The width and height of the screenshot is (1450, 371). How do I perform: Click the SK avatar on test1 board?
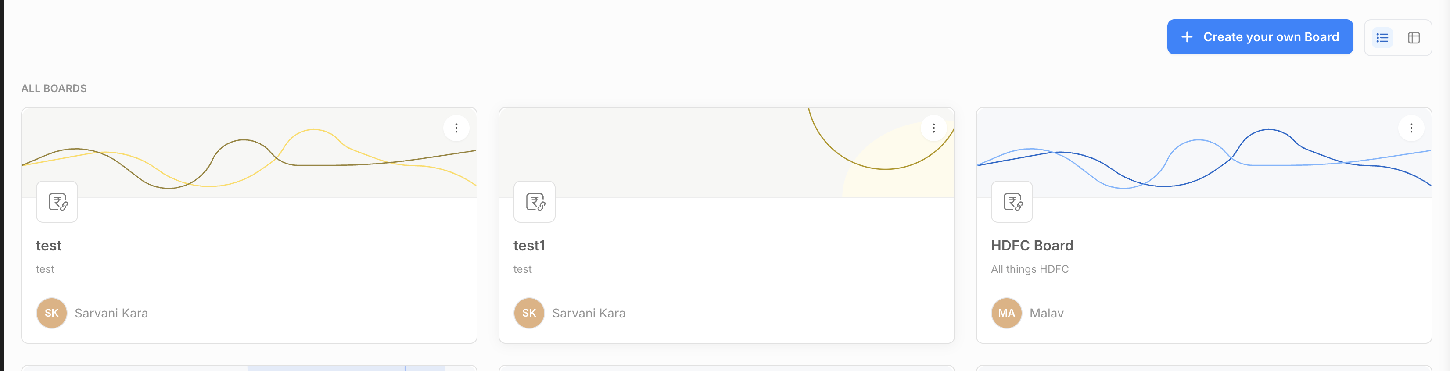click(x=529, y=313)
